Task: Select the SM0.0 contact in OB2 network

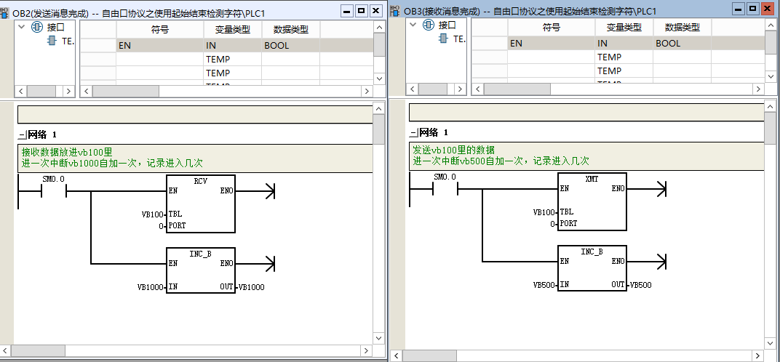Action: point(54,191)
